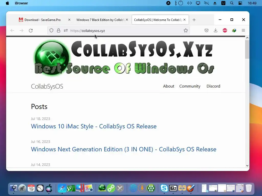262x196 pixels.
Task: Open the CPU meter in menu bar
Action: (x=179, y=3)
